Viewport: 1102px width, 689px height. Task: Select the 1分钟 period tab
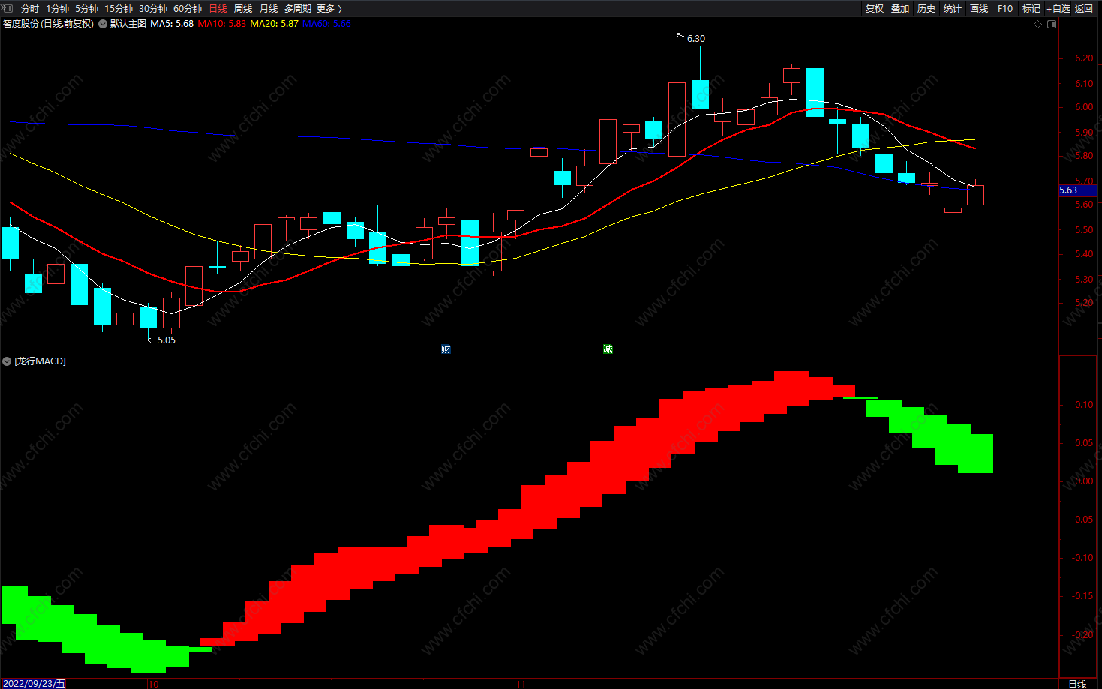tap(57, 8)
